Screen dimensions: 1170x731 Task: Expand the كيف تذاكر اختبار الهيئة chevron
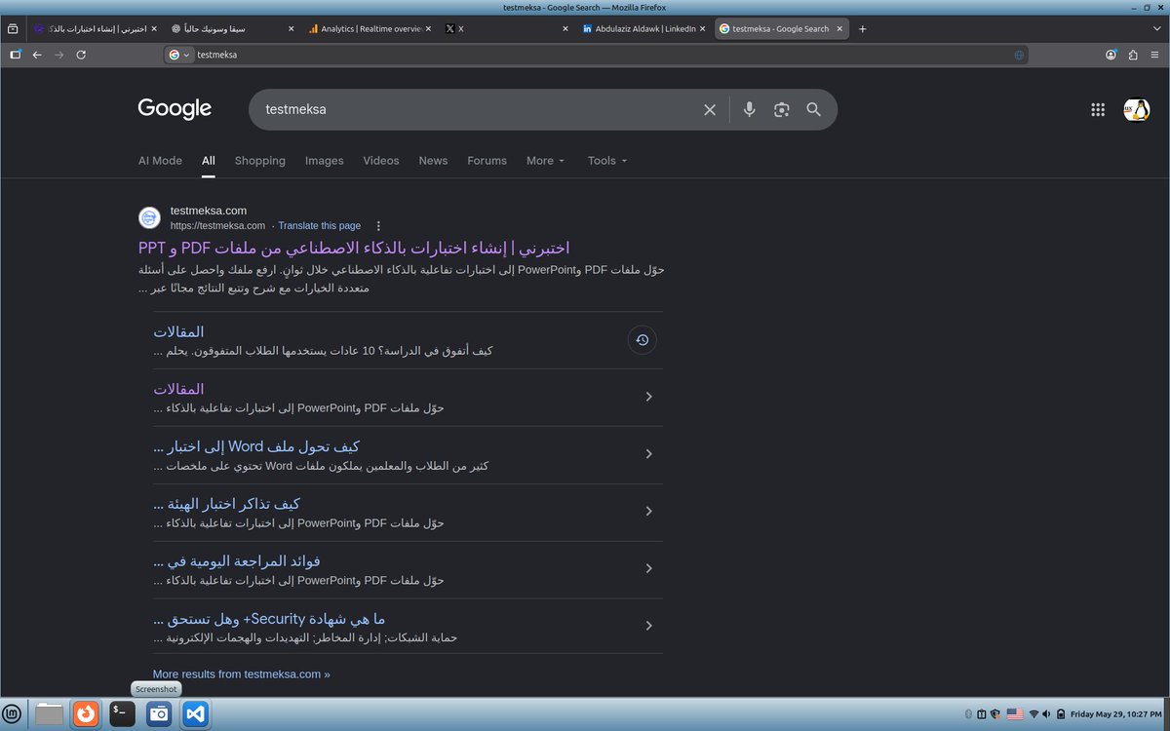tap(648, 512)
